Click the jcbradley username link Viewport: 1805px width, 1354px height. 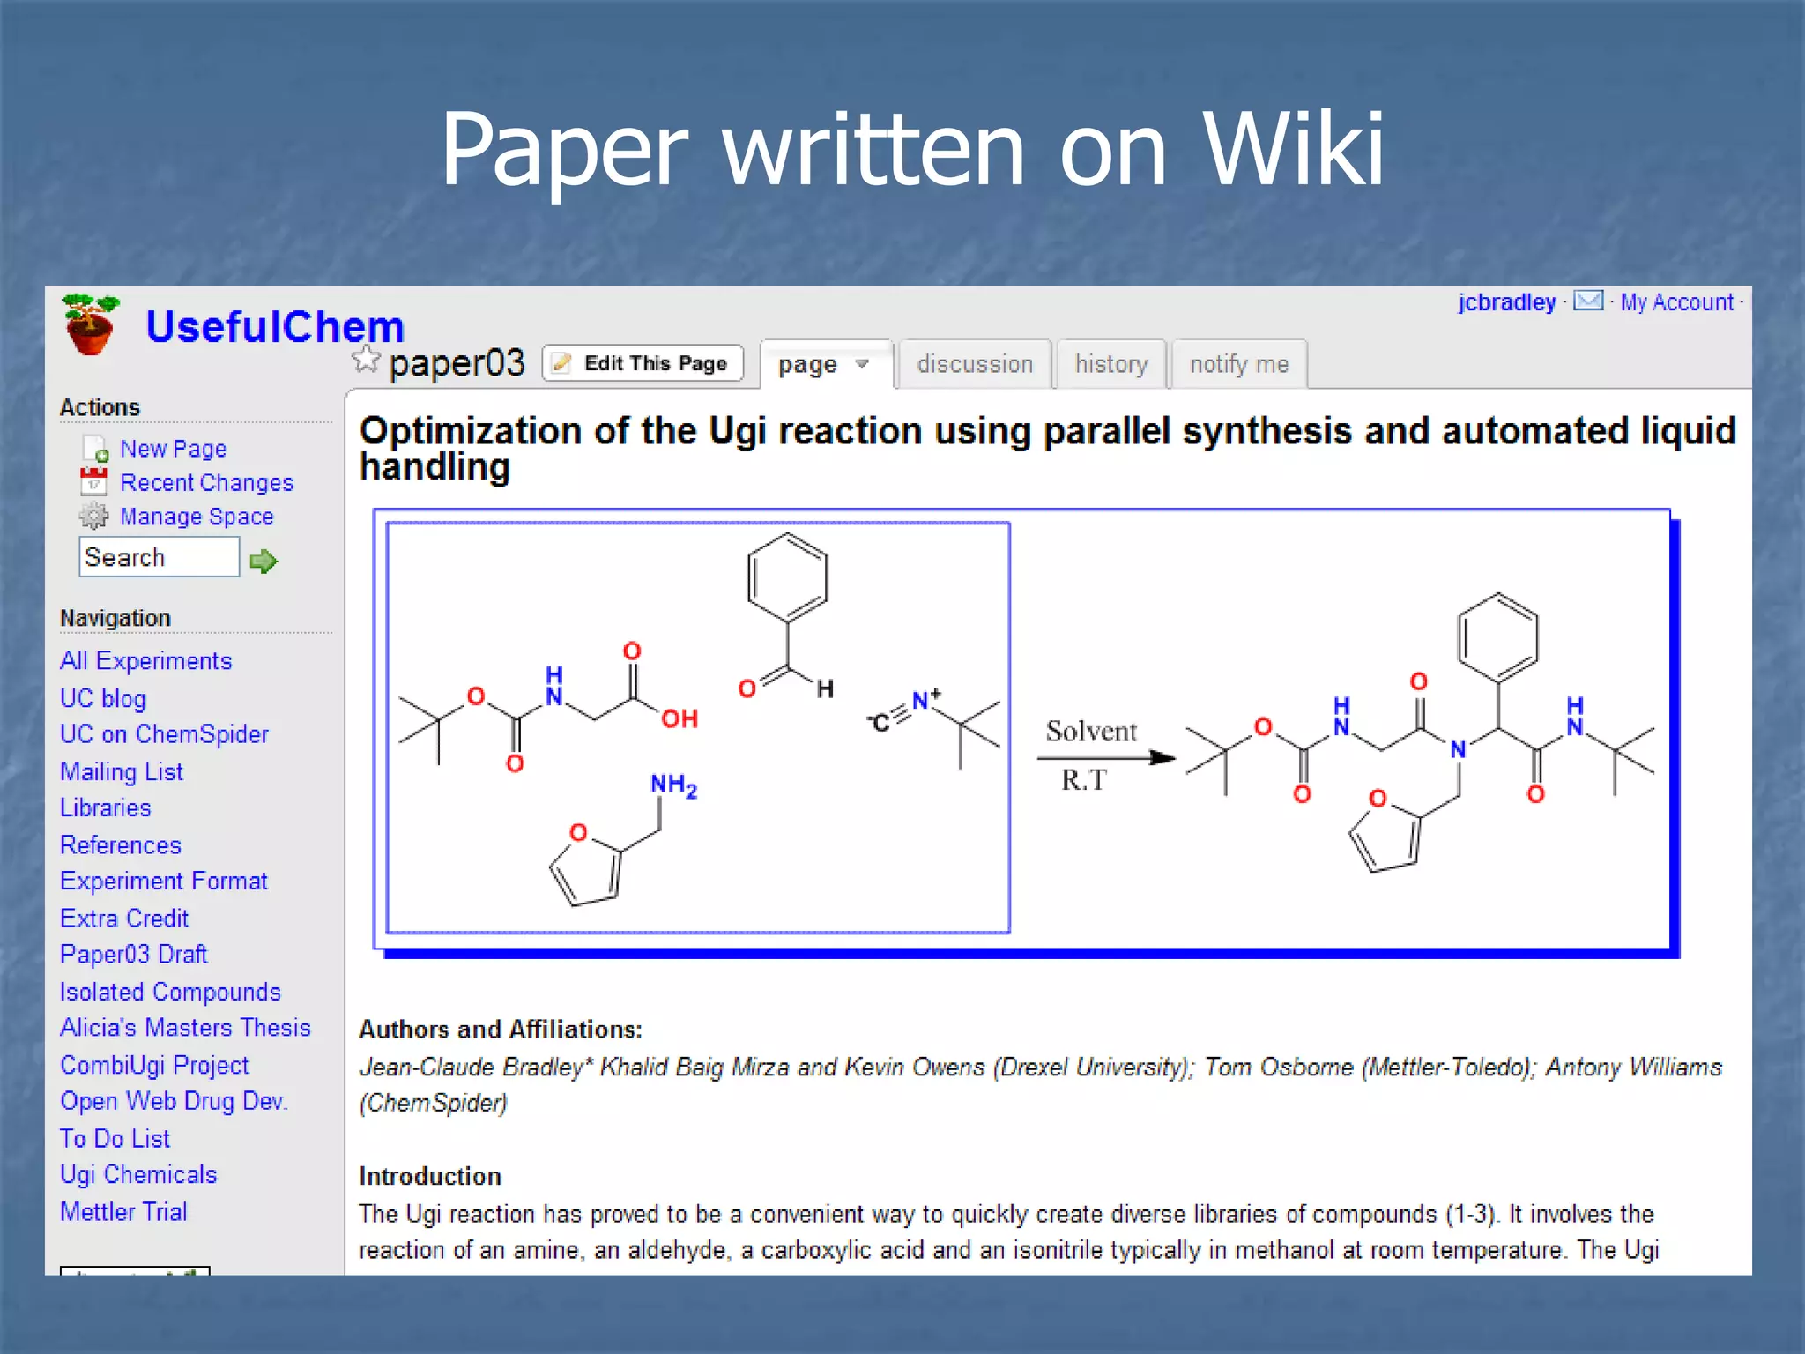click(x=1506, y=302)
